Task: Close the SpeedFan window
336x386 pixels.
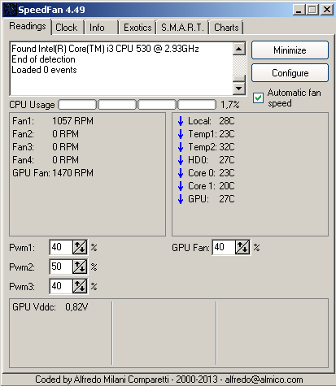Action: [x=327, y=10]
